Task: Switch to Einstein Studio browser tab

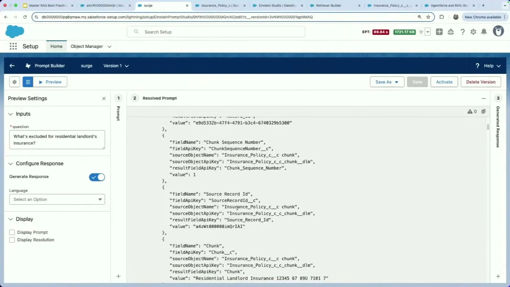Action: 277,5
